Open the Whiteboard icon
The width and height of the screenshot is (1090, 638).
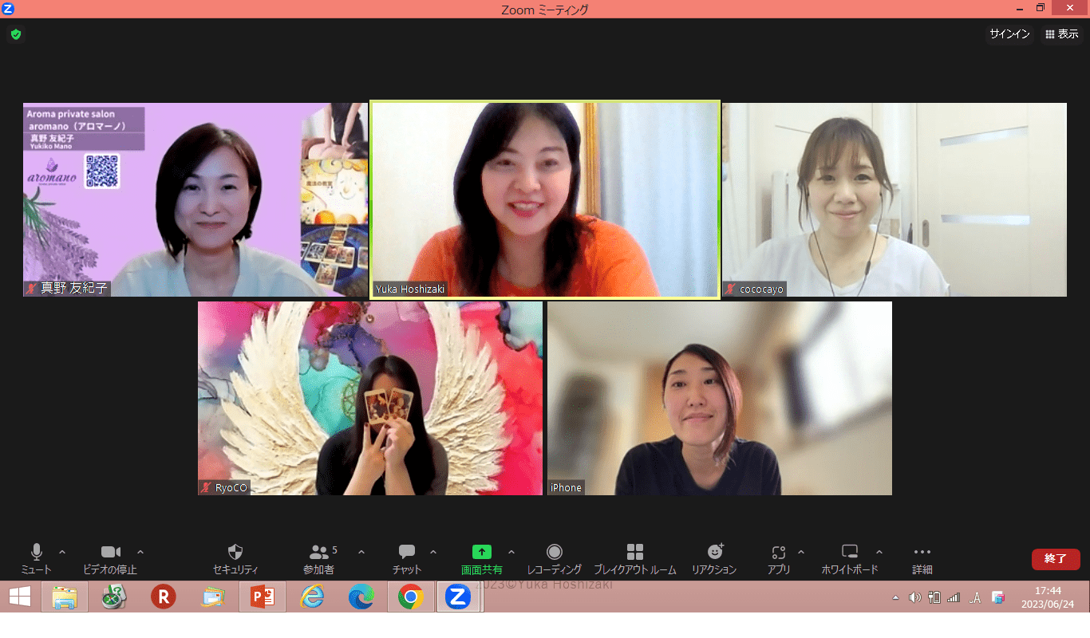[x=850, y=552]
